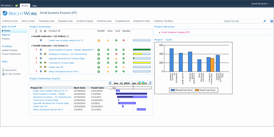Click the key column header icon in Project Summaries
This screenshot has height=137, width=274.
[36, 31]
